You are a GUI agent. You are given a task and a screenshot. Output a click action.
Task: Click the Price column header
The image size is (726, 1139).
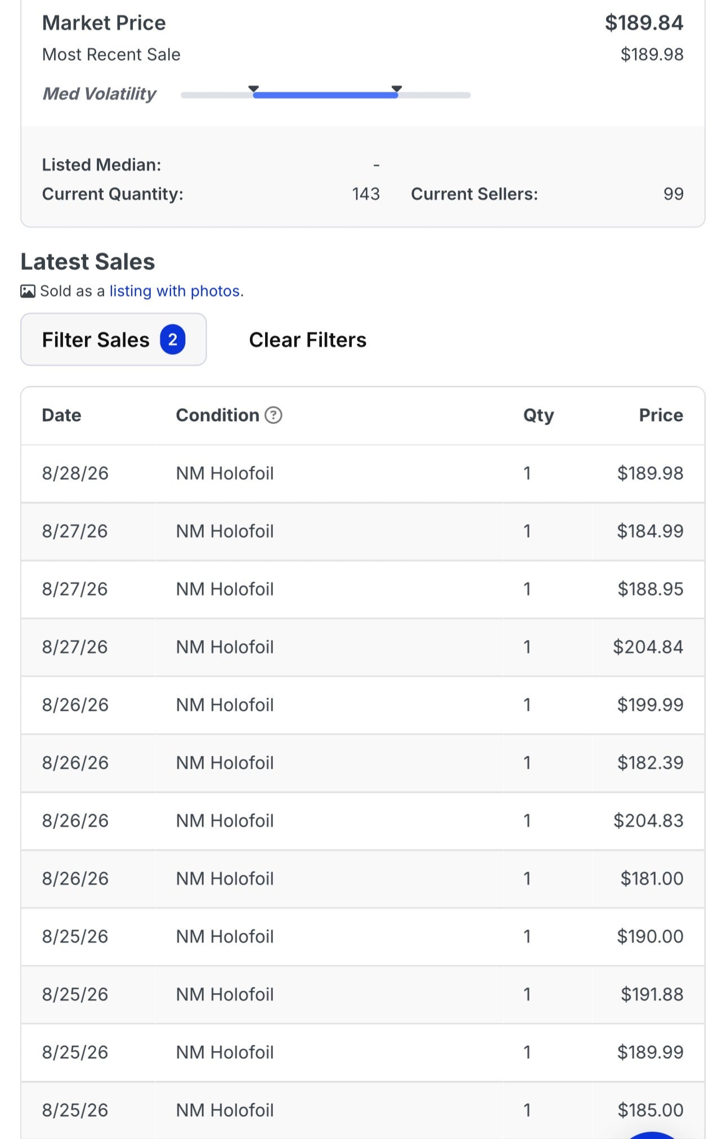coord(661,415)
